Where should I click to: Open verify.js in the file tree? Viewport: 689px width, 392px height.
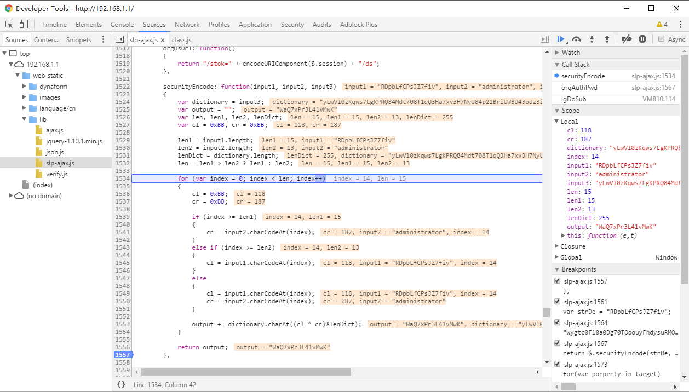pos(56,174)
